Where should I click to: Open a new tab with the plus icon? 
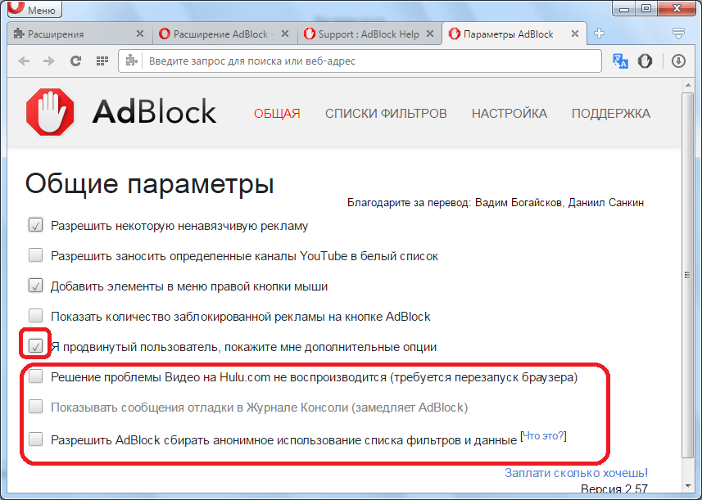(599, 34)
